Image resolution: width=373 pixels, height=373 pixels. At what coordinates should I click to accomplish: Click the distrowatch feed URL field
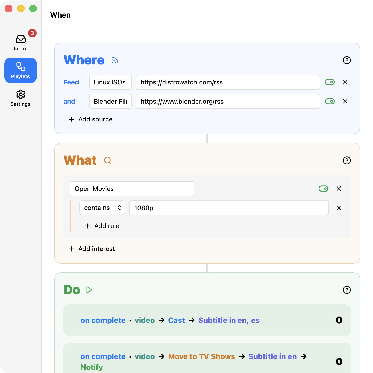(x=228, y=82)
